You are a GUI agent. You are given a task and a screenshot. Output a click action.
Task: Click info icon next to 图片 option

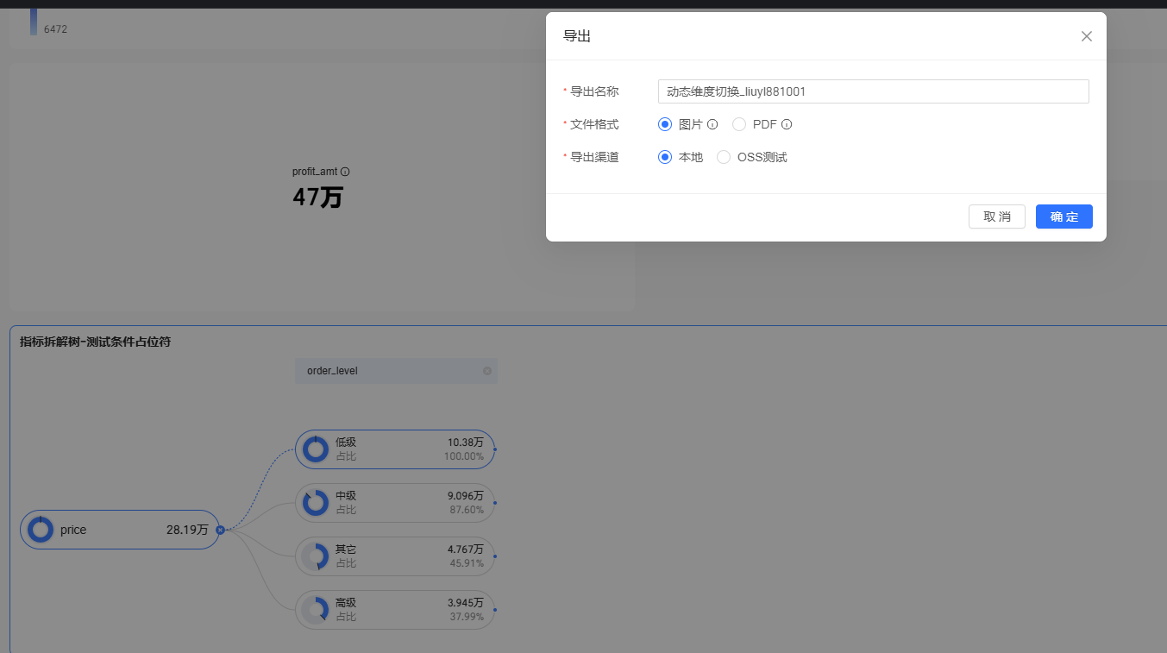click(x=712, y=124)
